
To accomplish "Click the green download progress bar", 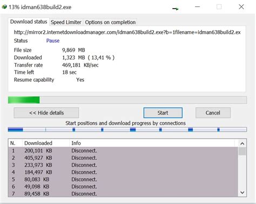I will point(127,100).
